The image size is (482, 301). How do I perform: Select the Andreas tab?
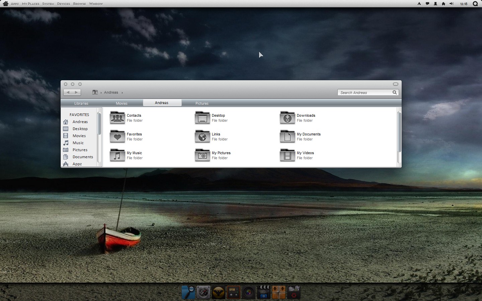pos(162,103)
